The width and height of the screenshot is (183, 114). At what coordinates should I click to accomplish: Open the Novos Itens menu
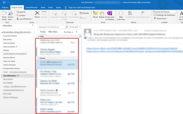[11, 16]
